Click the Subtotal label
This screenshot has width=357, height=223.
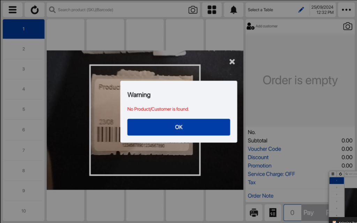[258, 140]
